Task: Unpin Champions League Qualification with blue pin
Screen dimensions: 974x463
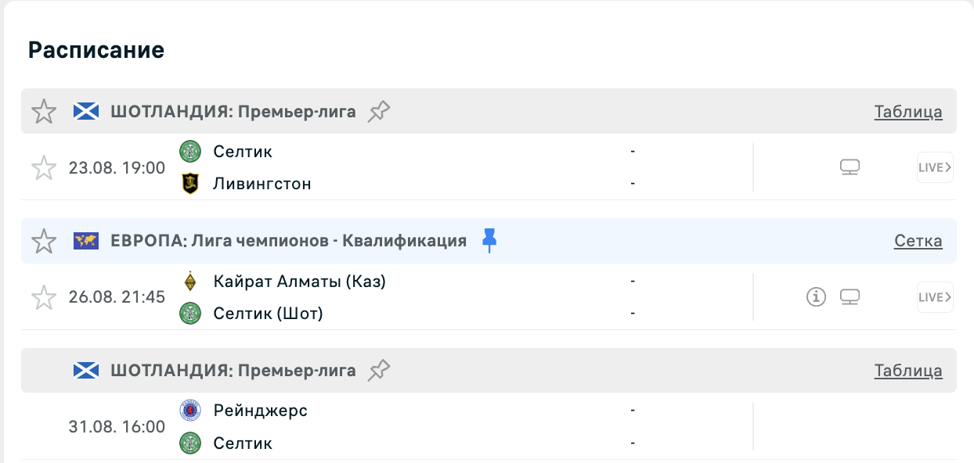Action: click(489, 241)
